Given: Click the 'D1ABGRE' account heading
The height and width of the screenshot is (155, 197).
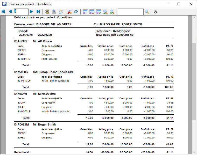Looking at the screenshot, I should [x=21, y=41].
